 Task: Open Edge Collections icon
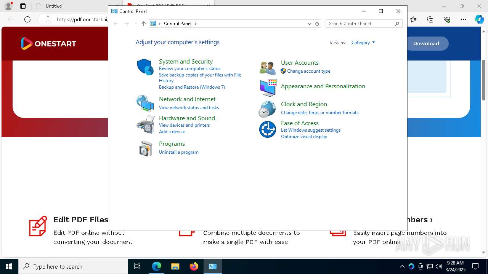(430, 19)
